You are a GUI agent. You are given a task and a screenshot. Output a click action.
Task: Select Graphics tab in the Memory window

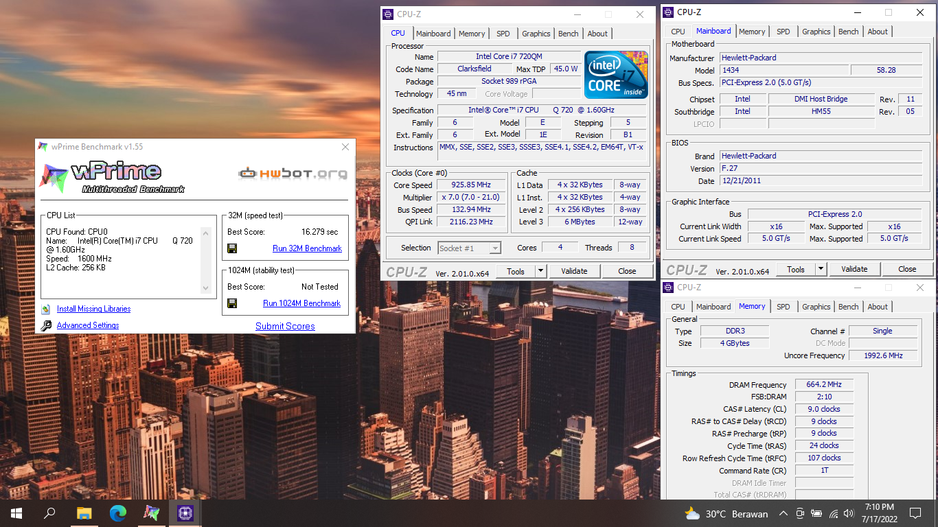tap(816, 307)
